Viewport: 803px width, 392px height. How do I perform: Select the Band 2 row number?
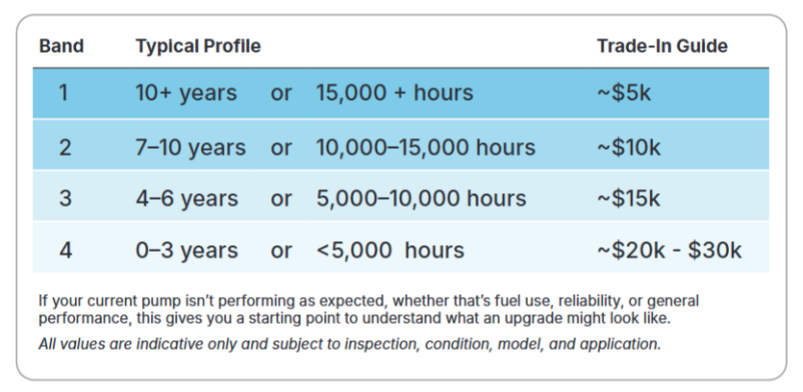[x=64, y=147]
